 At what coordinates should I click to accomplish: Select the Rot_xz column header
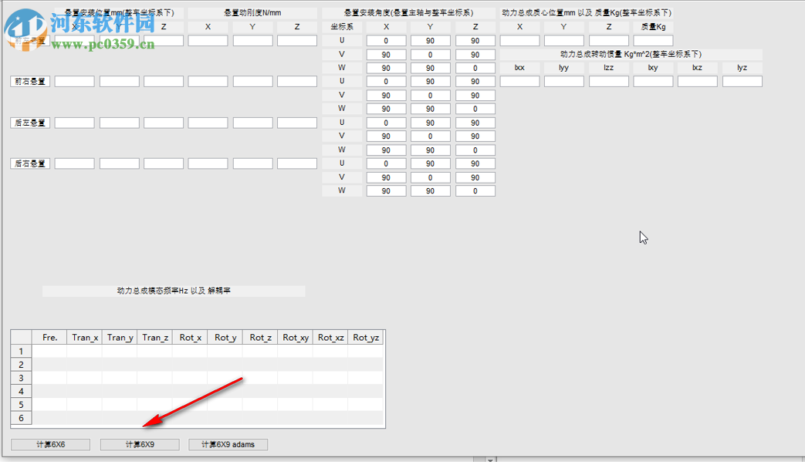330,337
